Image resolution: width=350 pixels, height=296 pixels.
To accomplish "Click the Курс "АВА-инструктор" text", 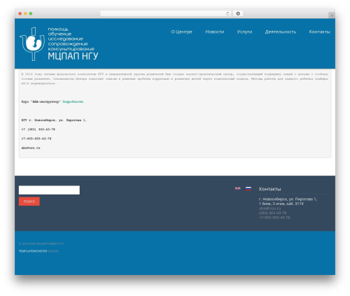I will pos(41,101).
